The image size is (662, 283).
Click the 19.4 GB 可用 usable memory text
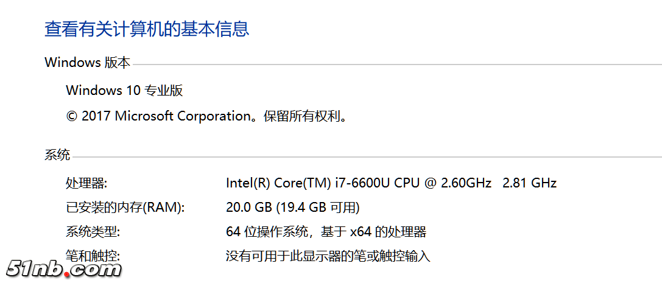pyautogui.click(x=318, y=208)
